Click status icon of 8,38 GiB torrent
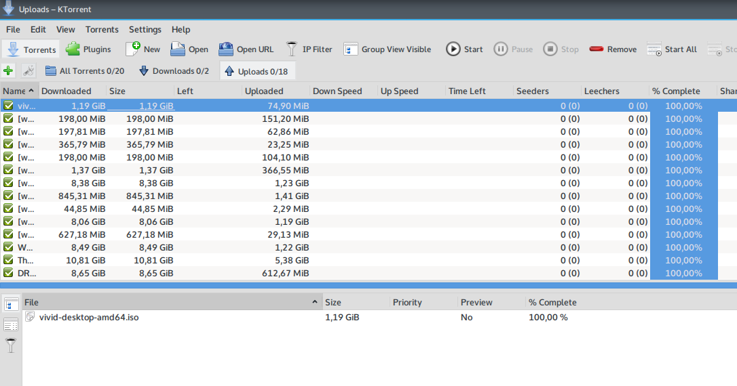This screenshot has width=737, height=386. tap(8, 183)
